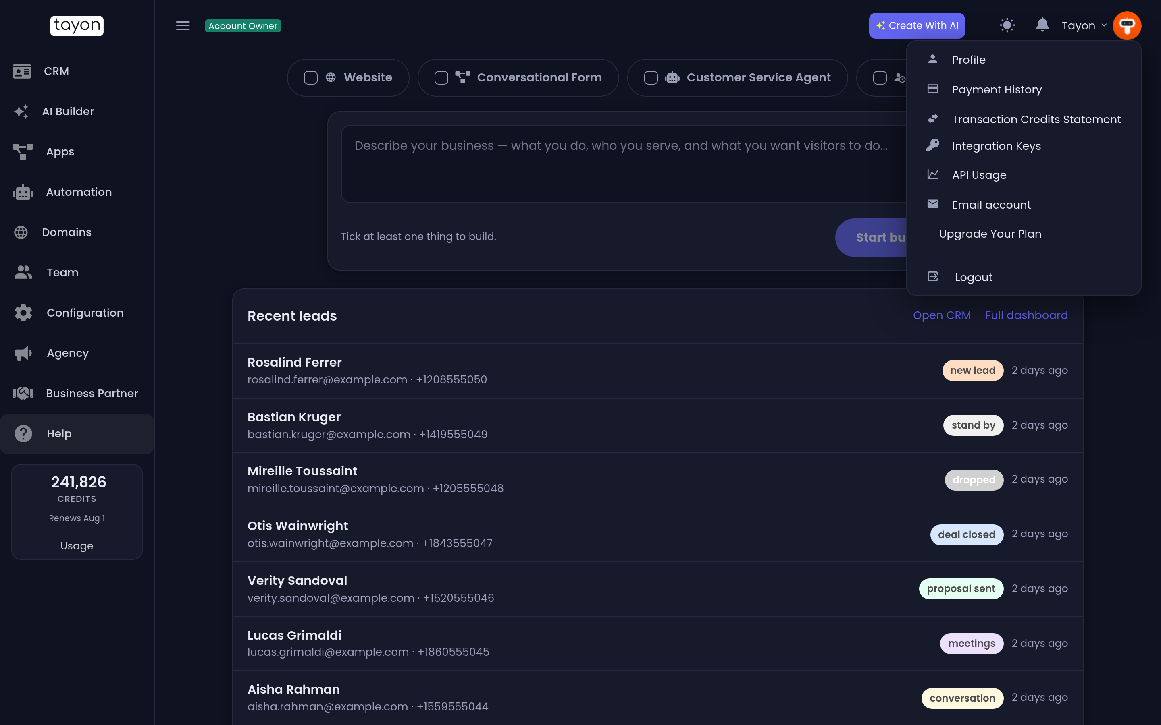Click the Integration Keys key icon
The height and width of the screenshot is (725, 1161).
point(933,145)
